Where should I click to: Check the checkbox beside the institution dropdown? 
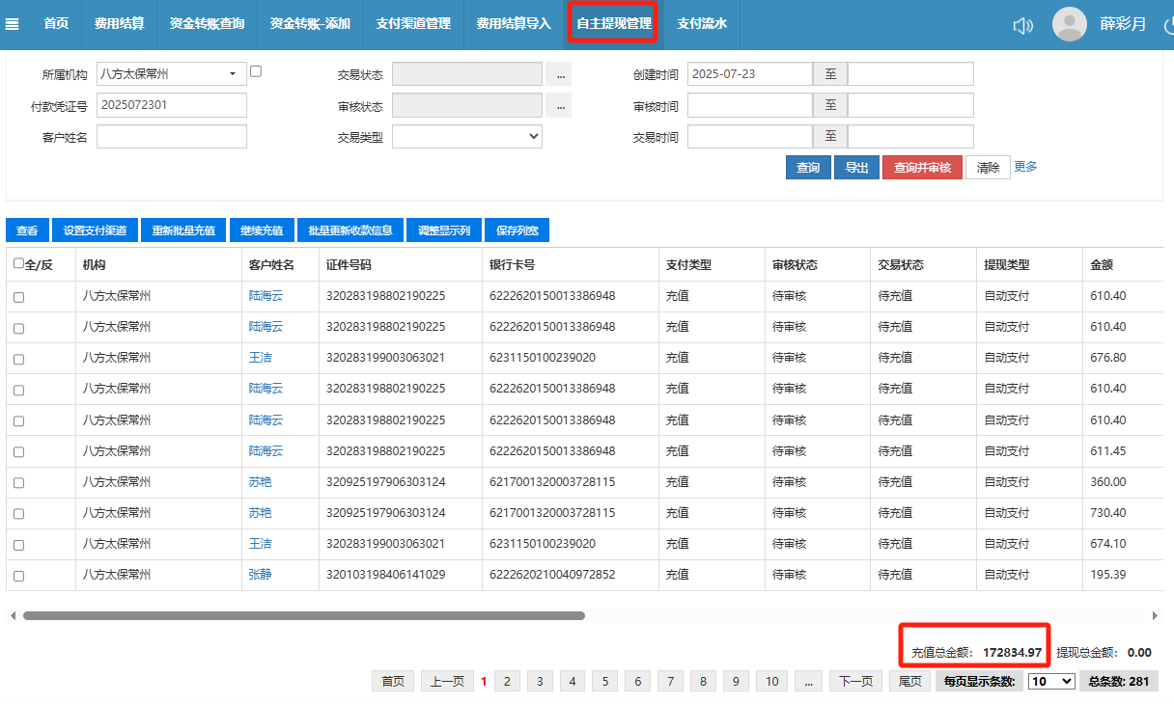pos(256,71)
